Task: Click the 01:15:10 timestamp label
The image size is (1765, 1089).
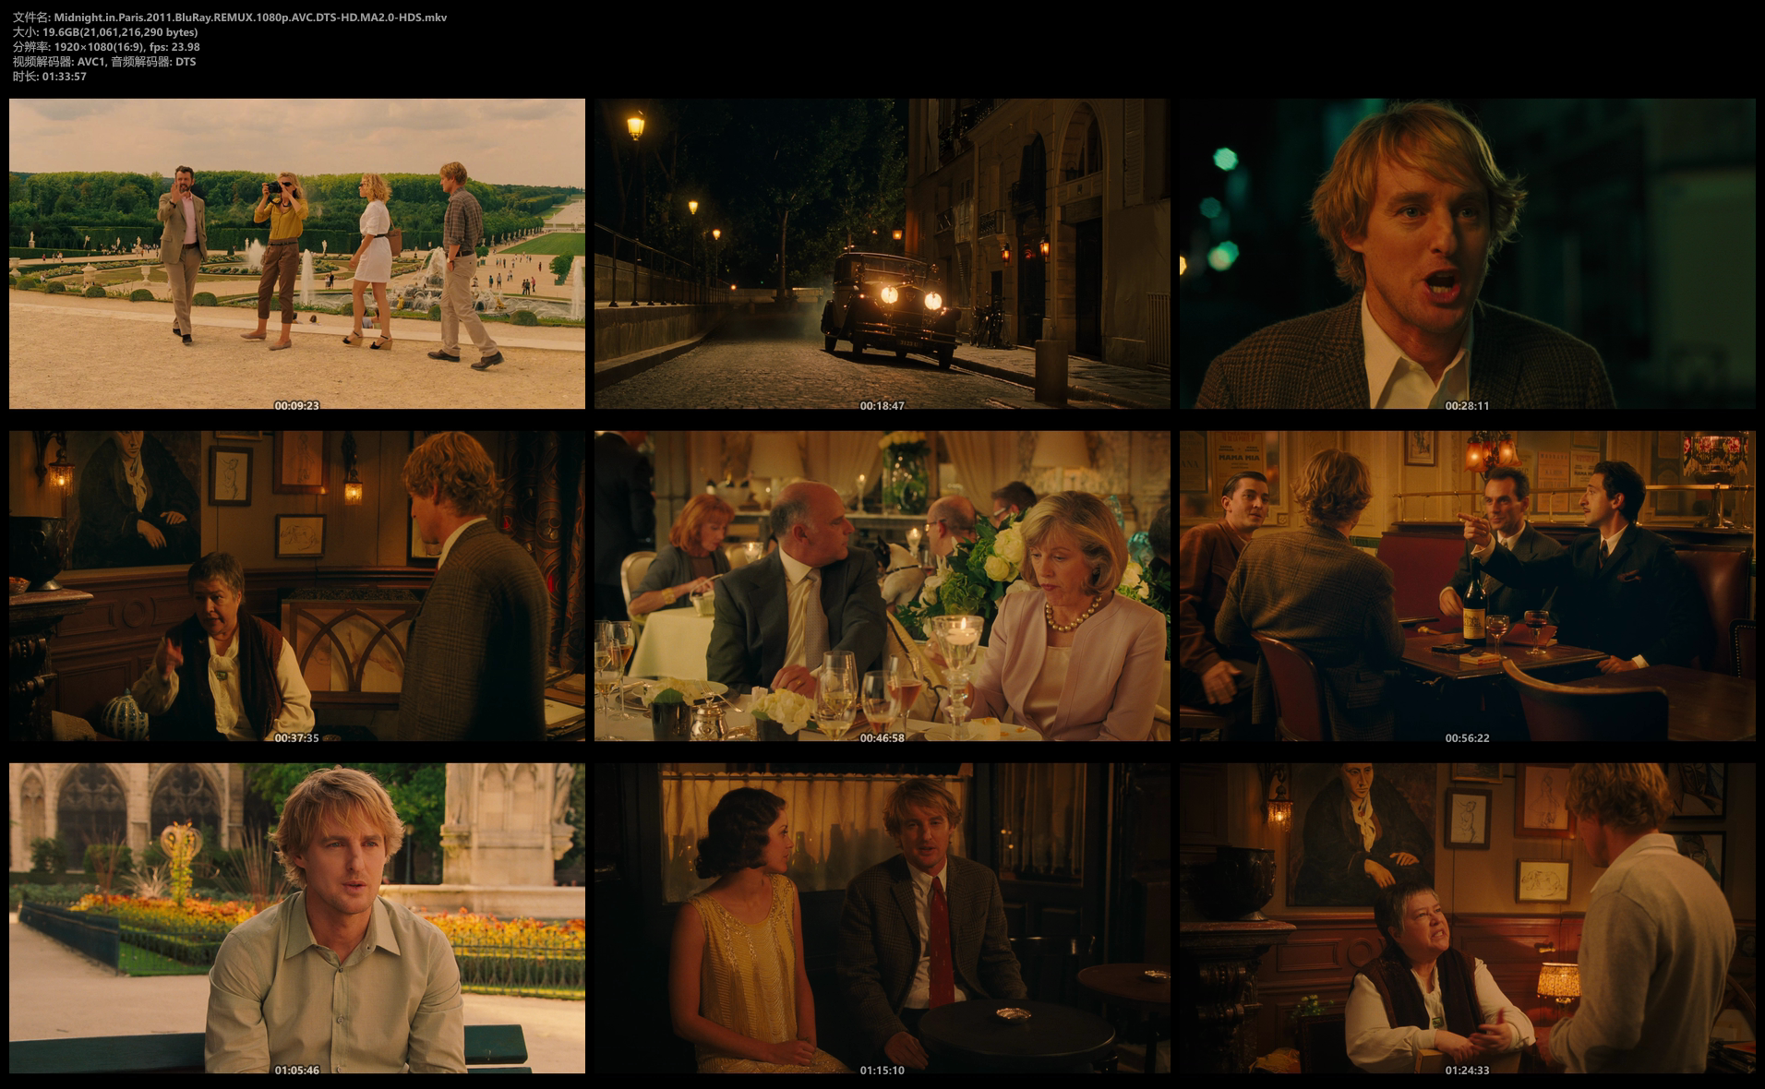Action: [882, 1071]
